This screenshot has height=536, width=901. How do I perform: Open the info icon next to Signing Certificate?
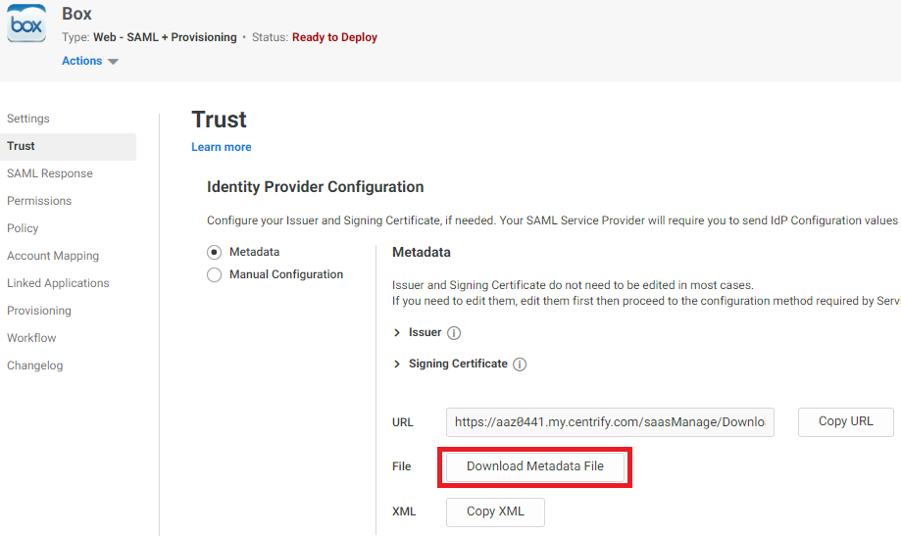520,365
